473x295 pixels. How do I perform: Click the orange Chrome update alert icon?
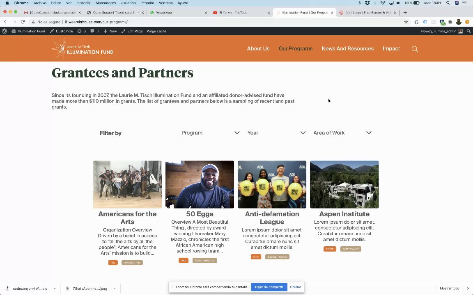(x=467, y=22)
